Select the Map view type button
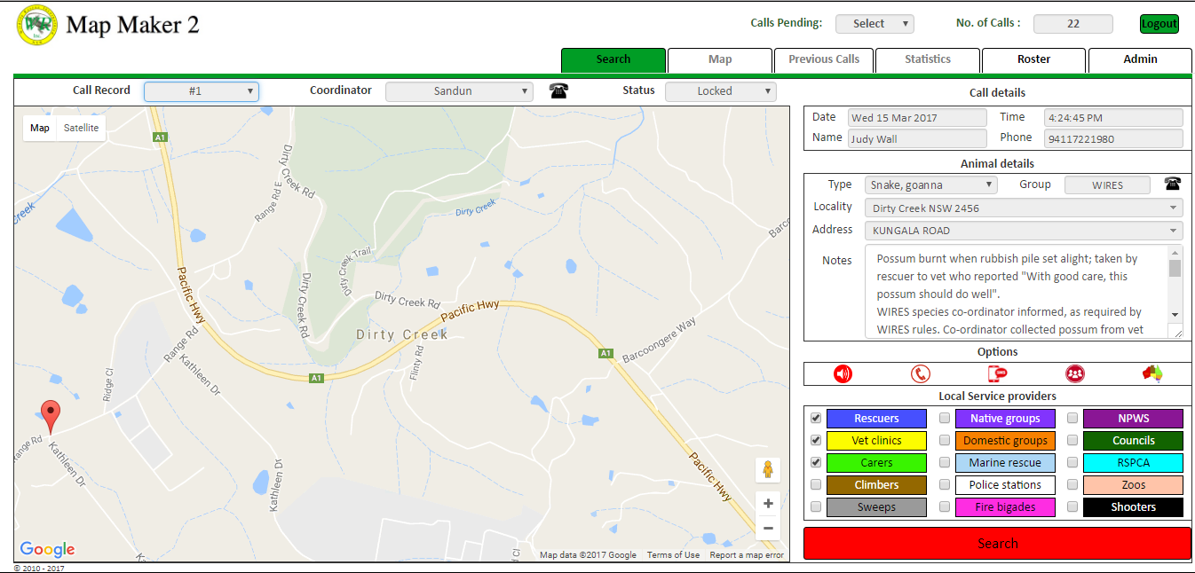Image resolution: width=1195 pixels, height=573 pixels. tap(40, 128)
